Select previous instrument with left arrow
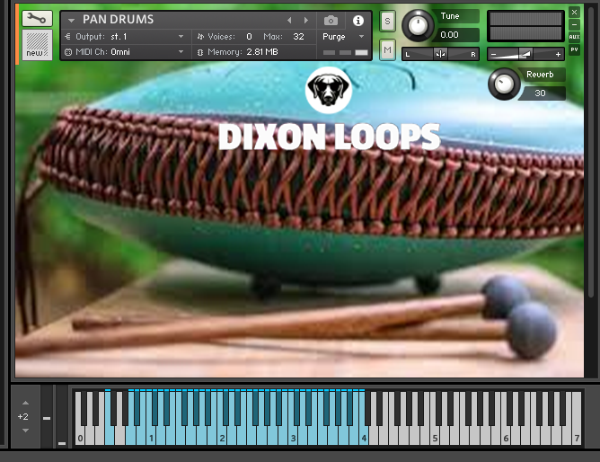 coord(288,20)
